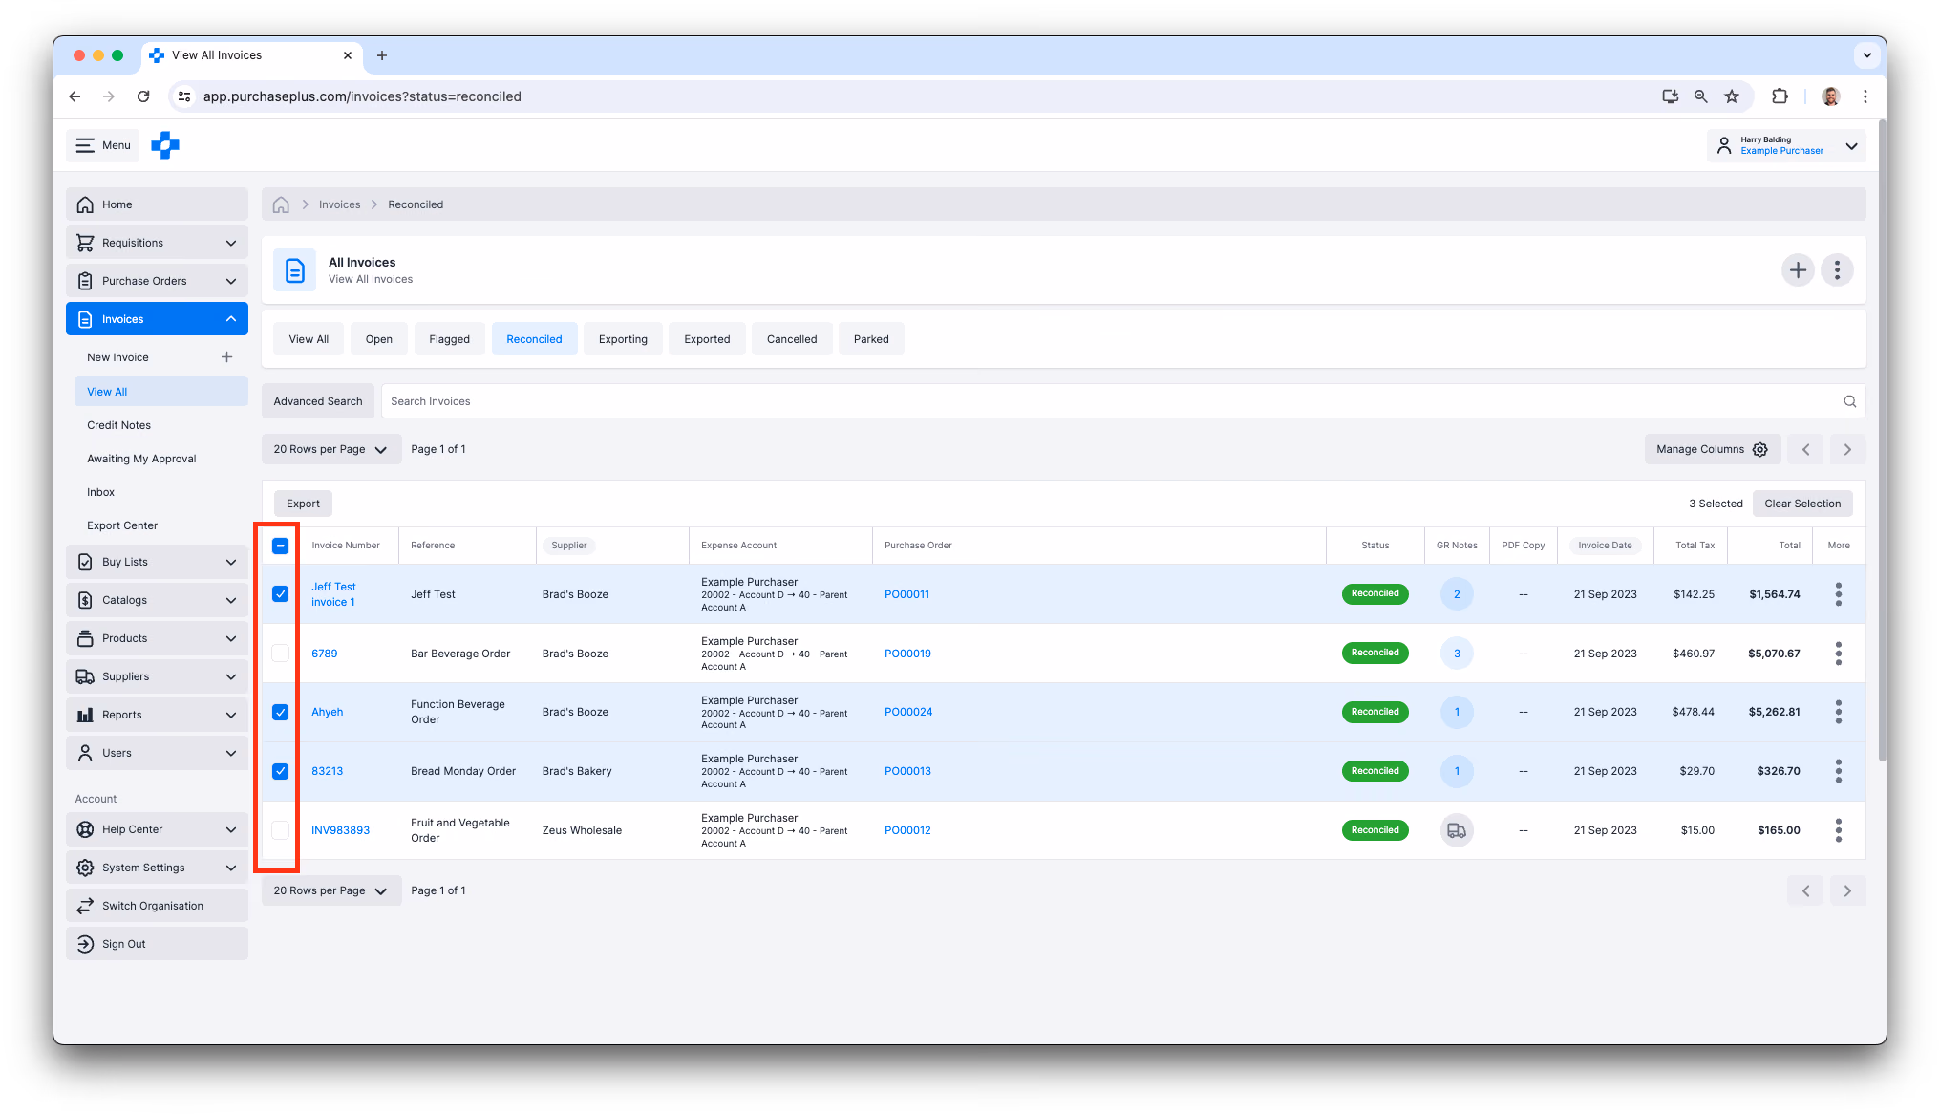Click the search magnifier in Search Invoices
The image size is (1940, 1115).
pos(1849,401)
